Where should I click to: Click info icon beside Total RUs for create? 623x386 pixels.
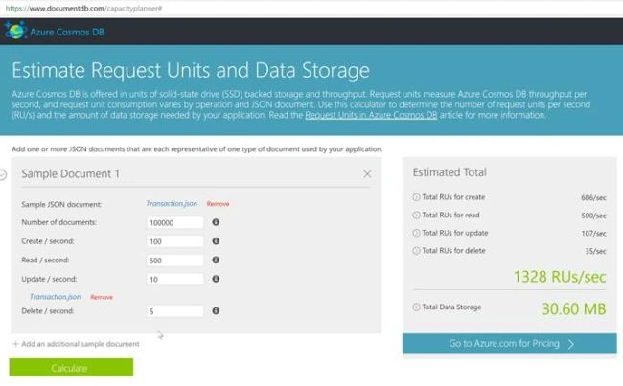coord(416,197)
